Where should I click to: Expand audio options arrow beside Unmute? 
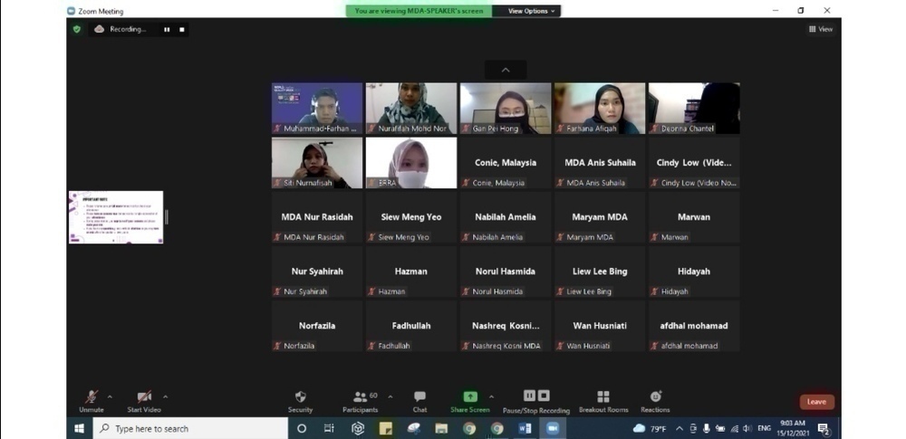(111, 396)
